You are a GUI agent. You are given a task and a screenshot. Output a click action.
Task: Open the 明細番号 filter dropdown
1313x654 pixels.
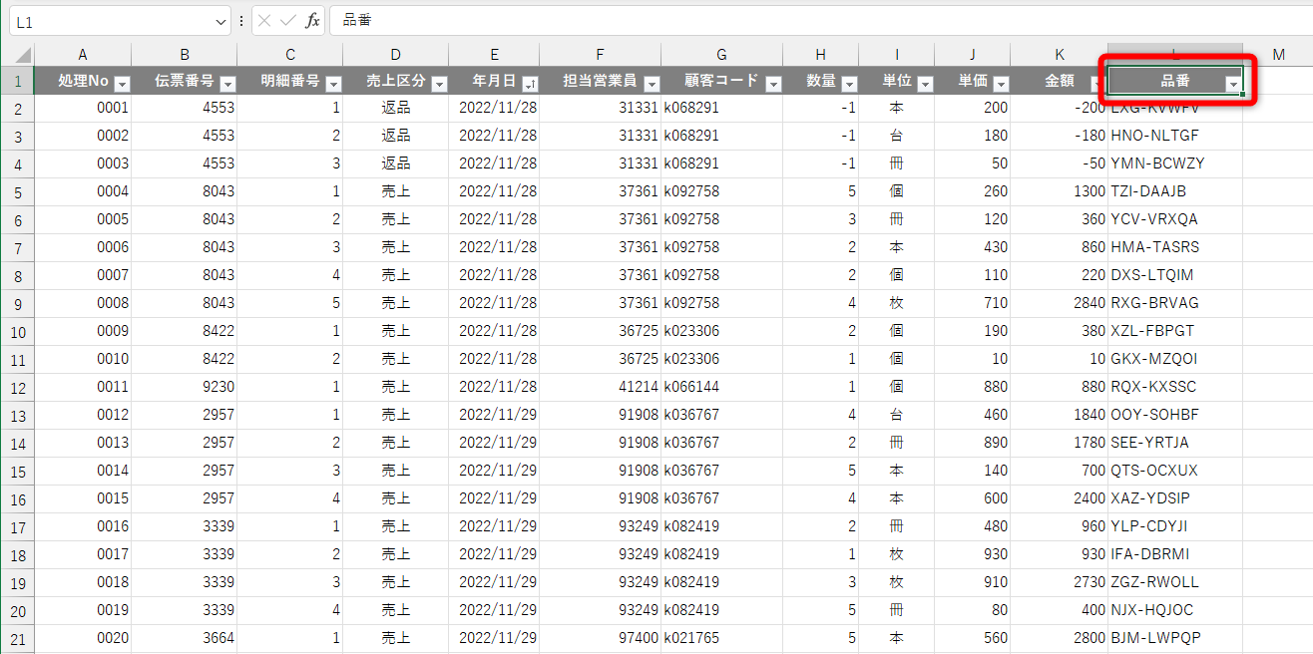click(333, 85)
